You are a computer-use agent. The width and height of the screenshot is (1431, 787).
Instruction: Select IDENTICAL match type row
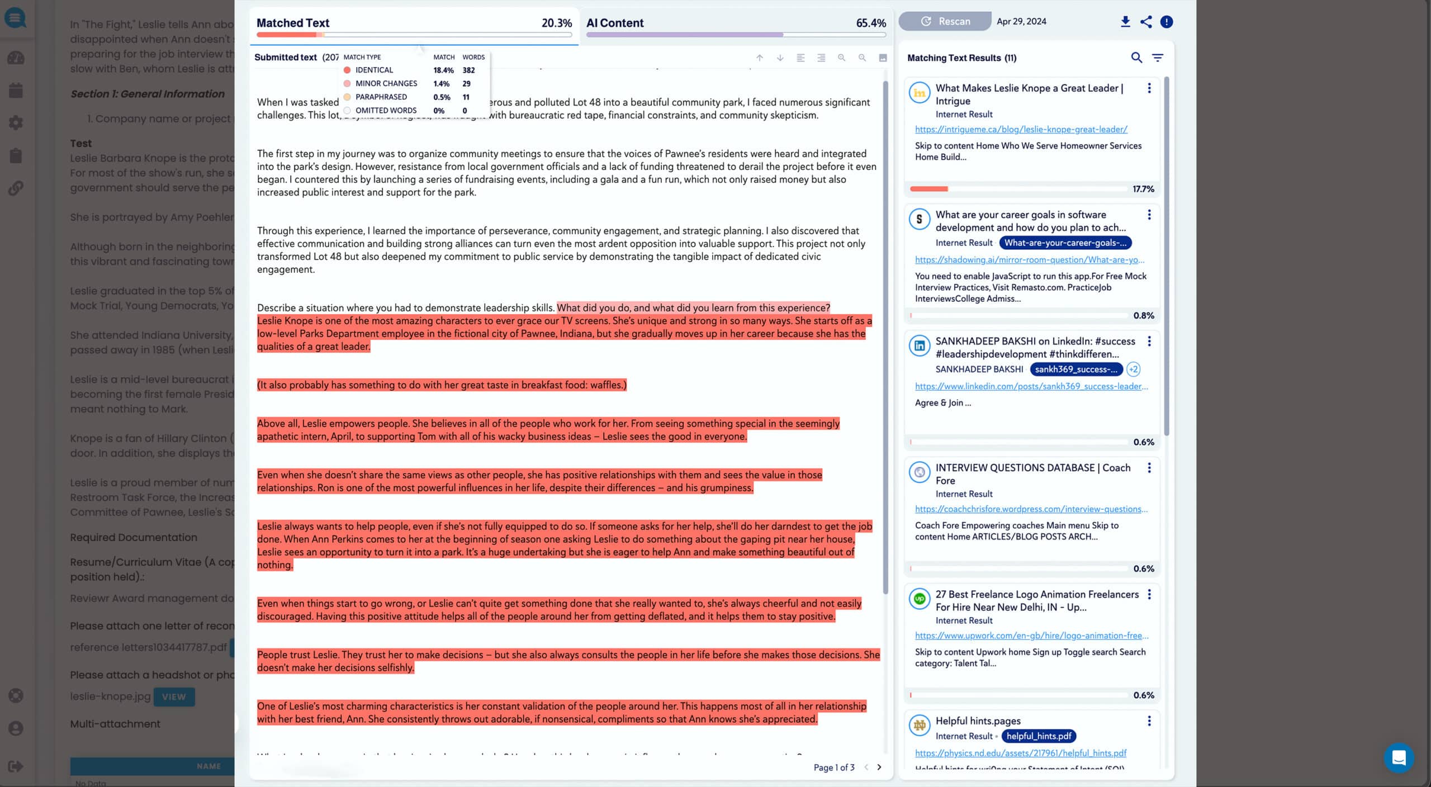point(414,70)
